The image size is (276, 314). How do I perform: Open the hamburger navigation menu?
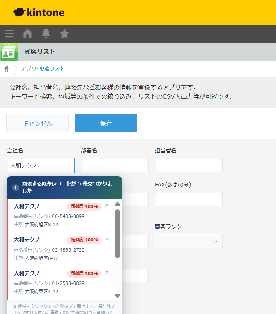tap(9, 34)
